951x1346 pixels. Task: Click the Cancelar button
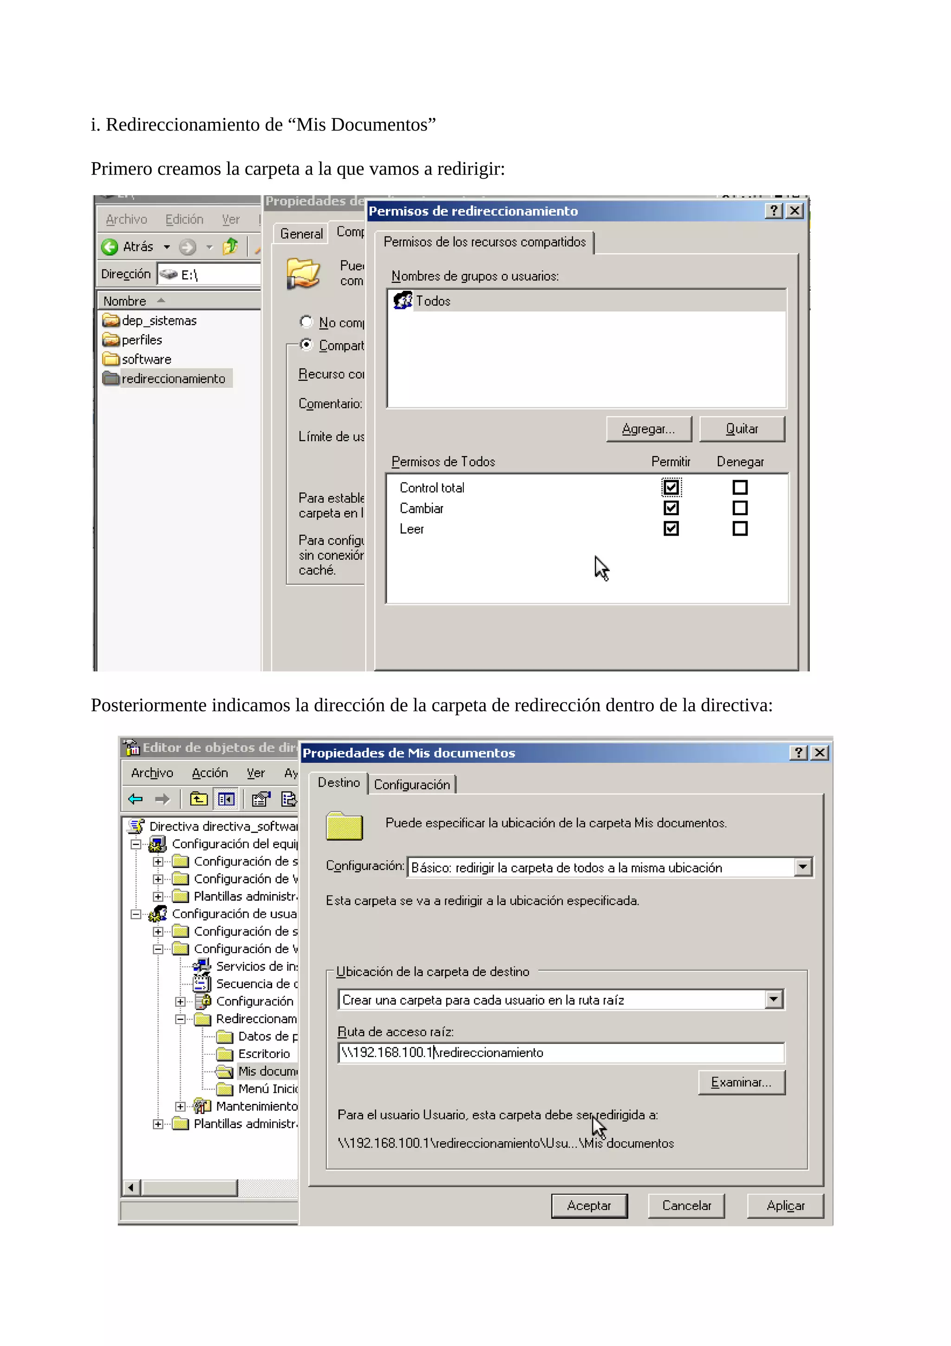(686, 1205)
